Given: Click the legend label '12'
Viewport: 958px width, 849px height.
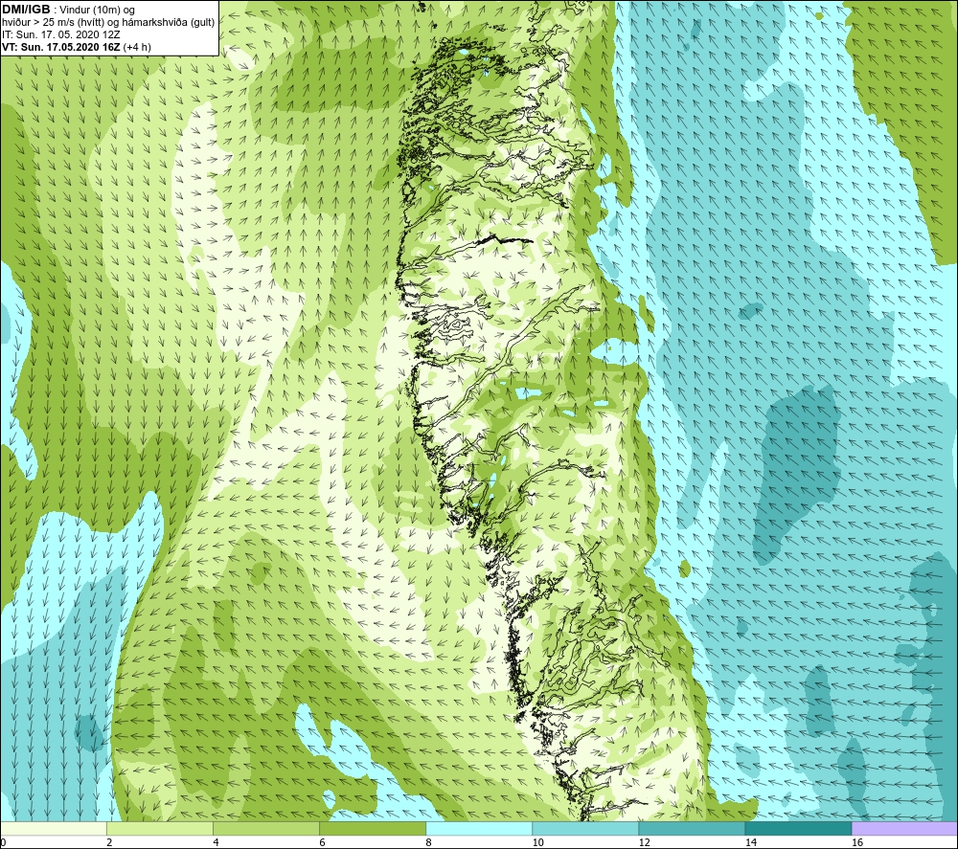Looking at the screenshot, I should pos(644,842).
